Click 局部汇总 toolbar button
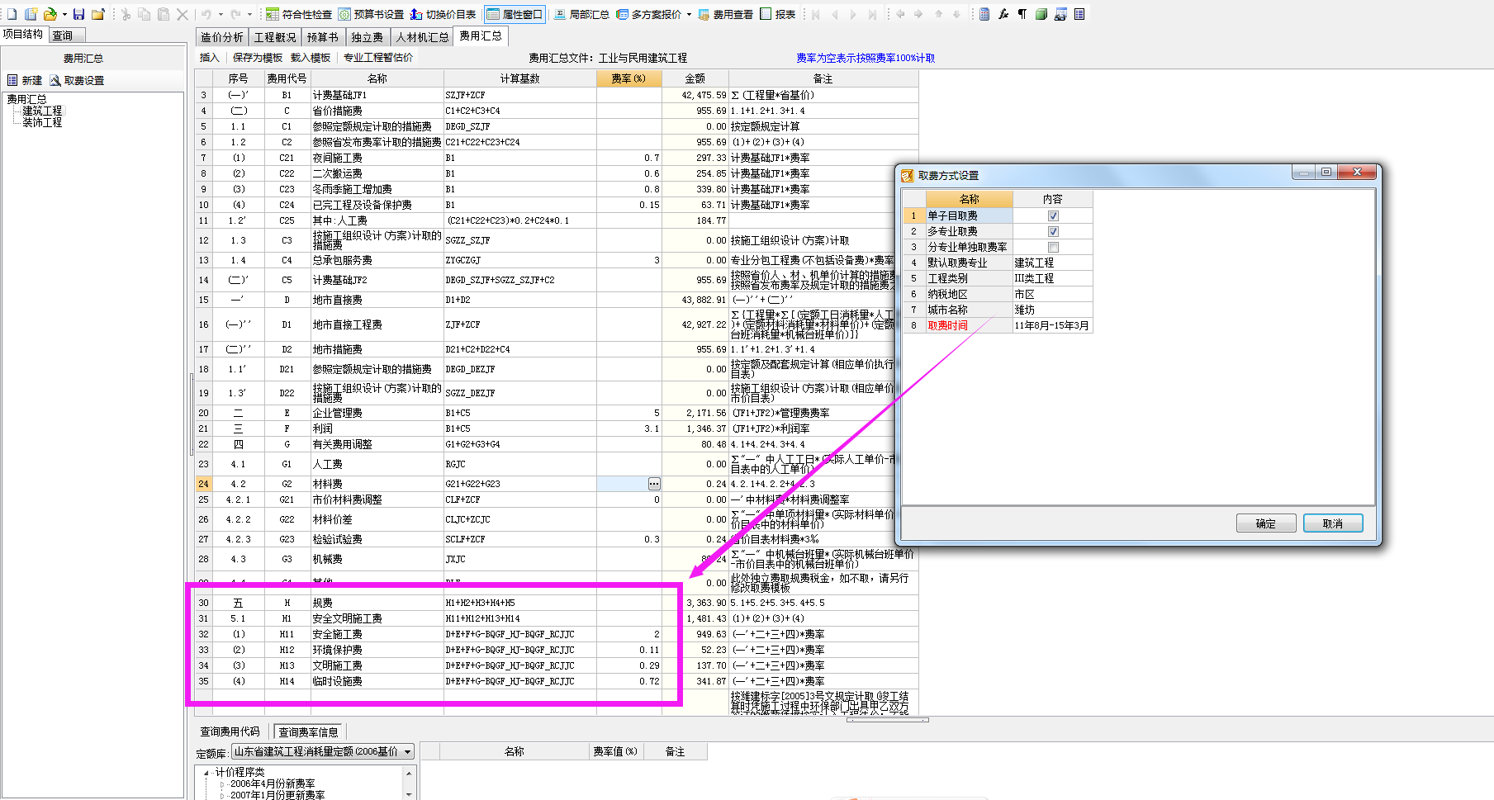1494x800 pixels. [x=581, y=14]
